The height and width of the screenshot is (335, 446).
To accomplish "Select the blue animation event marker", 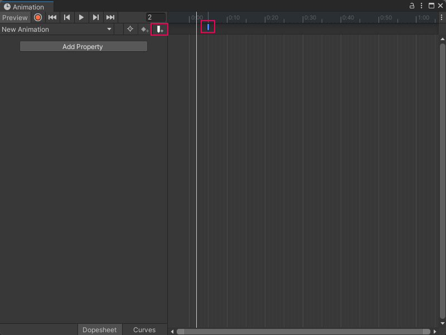I will [x=208, y=27].
